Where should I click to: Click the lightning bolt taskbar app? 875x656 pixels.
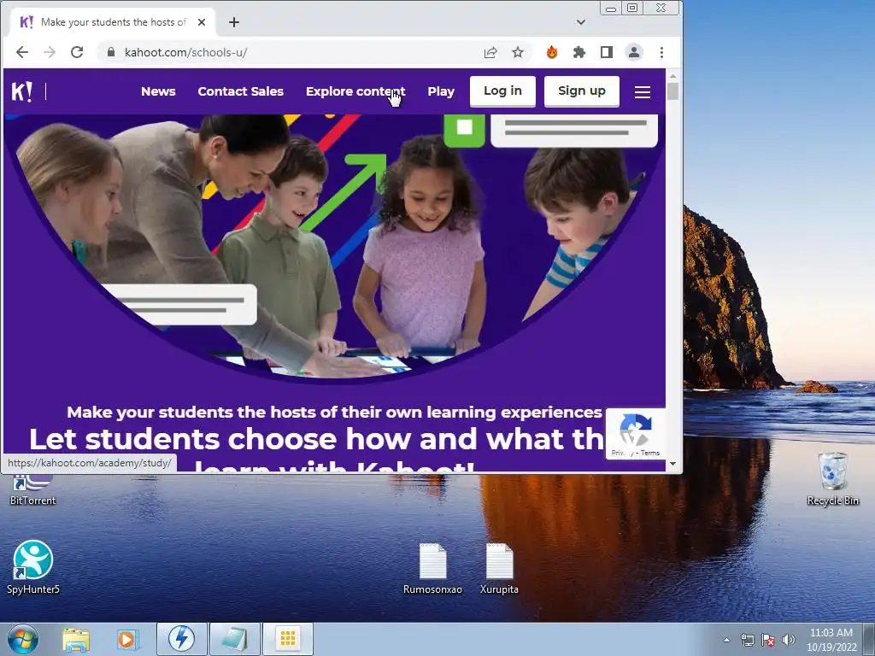tap(181, 639)
